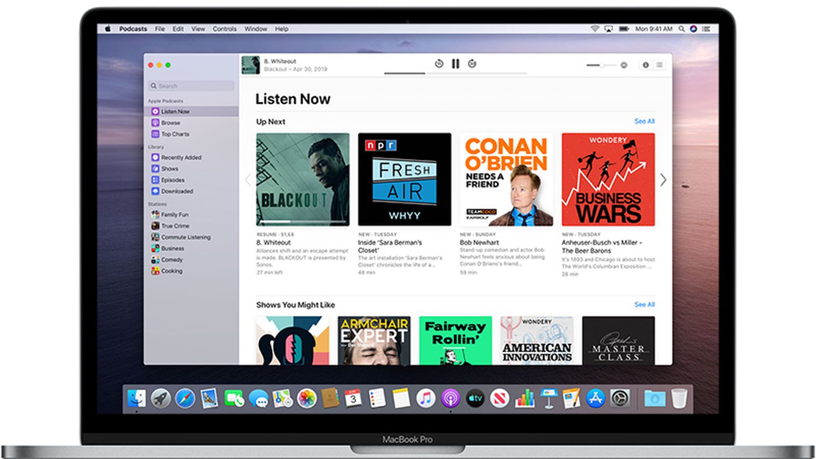Click the now playing Blackout artwork thumbnail
Viewport: 816px width, 459px height.
(250, 65)
